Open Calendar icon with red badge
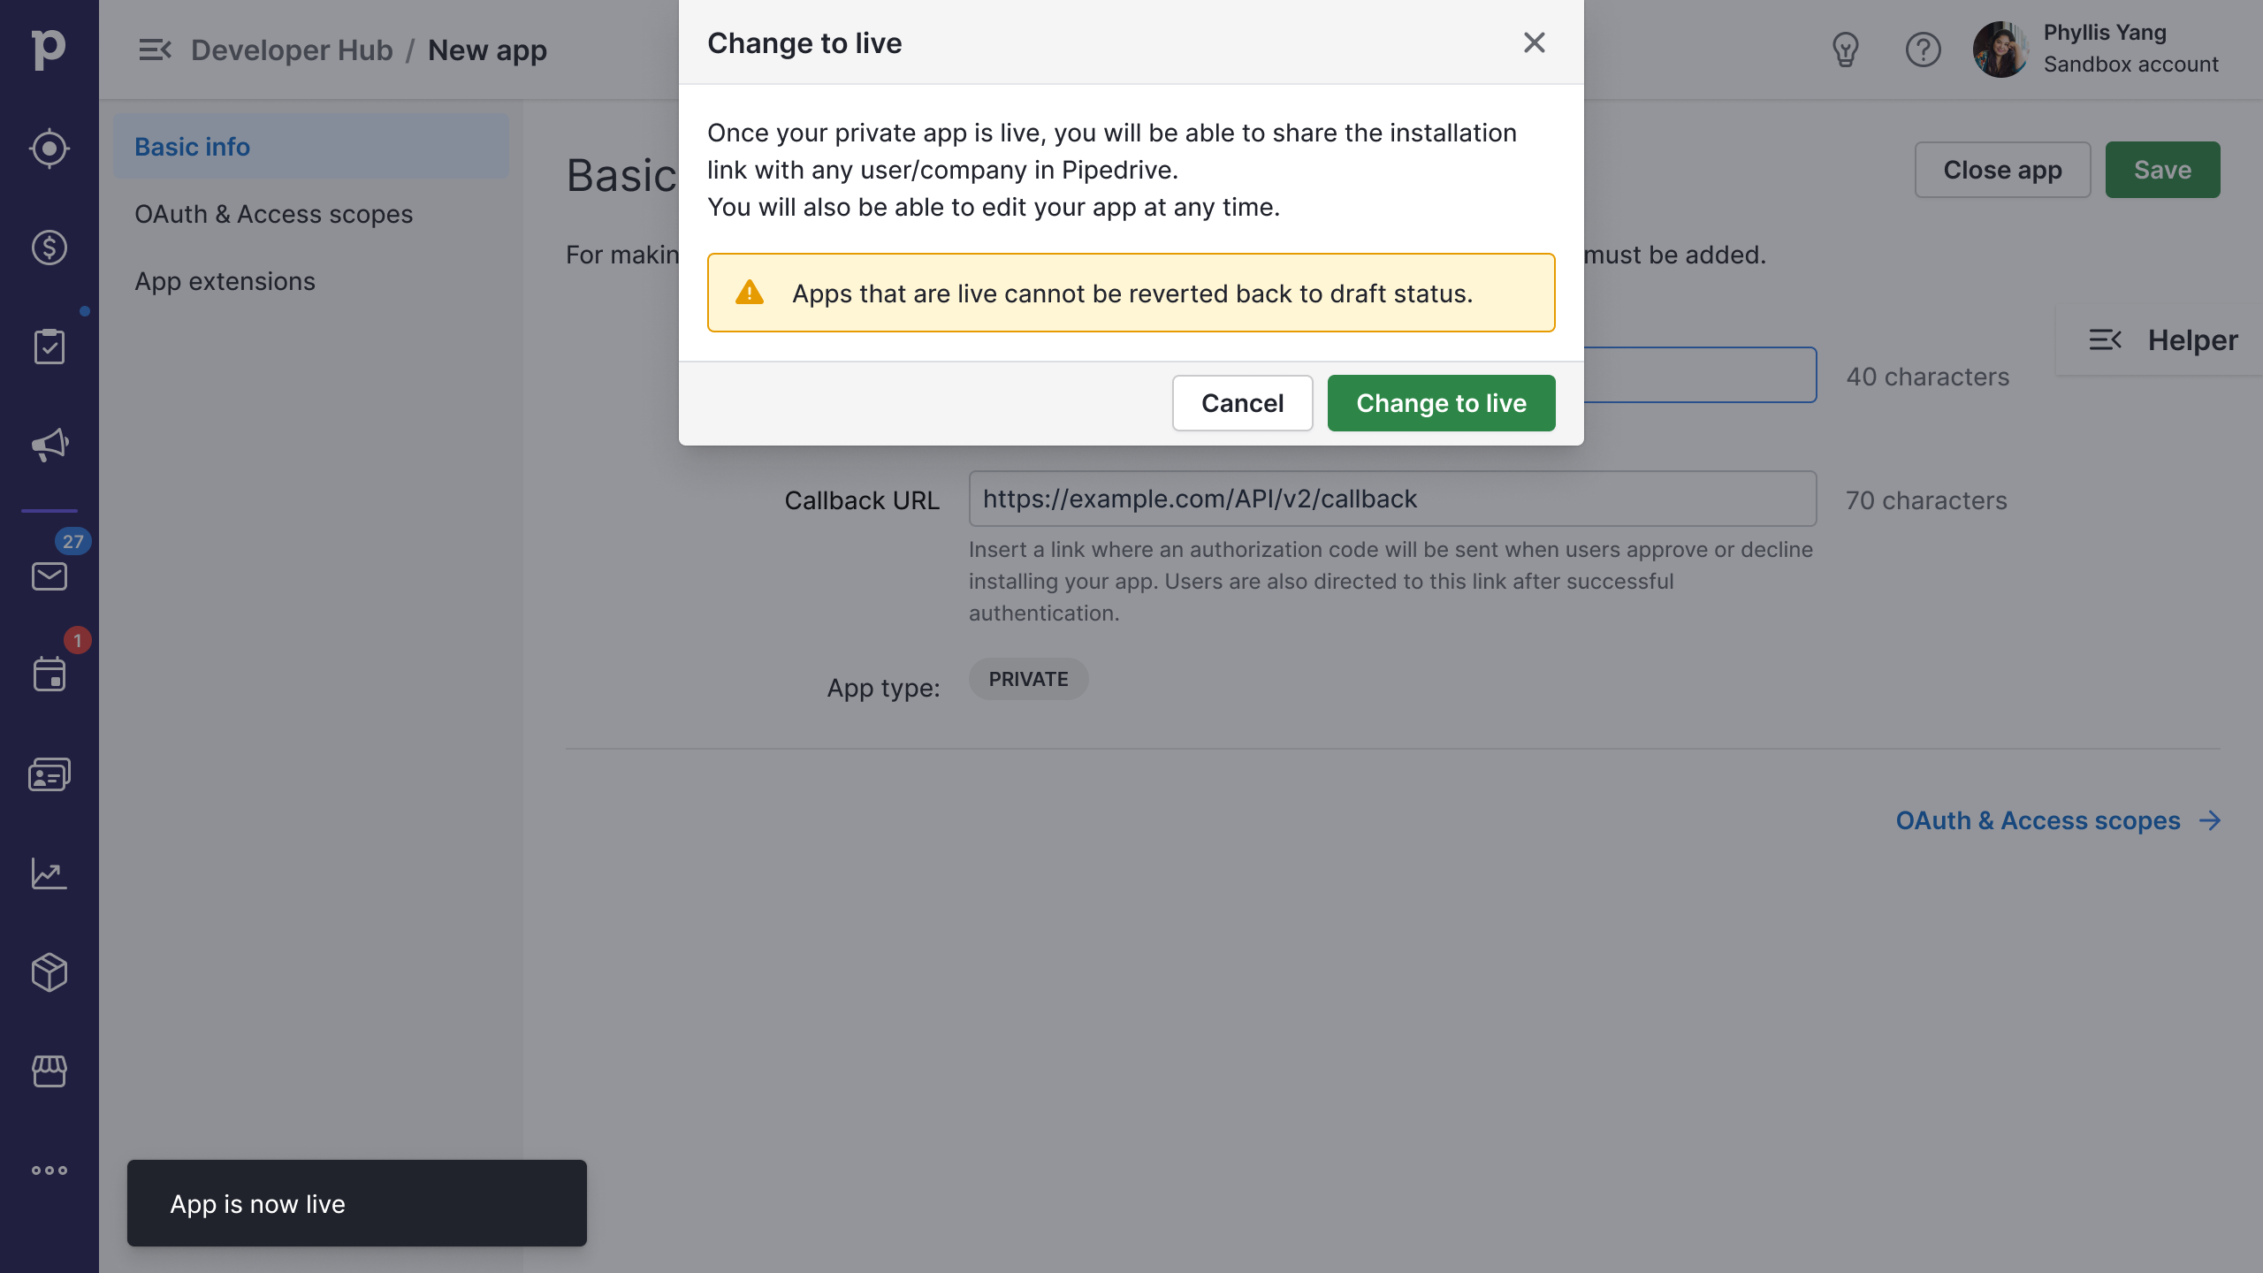The height and width of the screenshot is (1273, 2263). [x=49, y=675]
